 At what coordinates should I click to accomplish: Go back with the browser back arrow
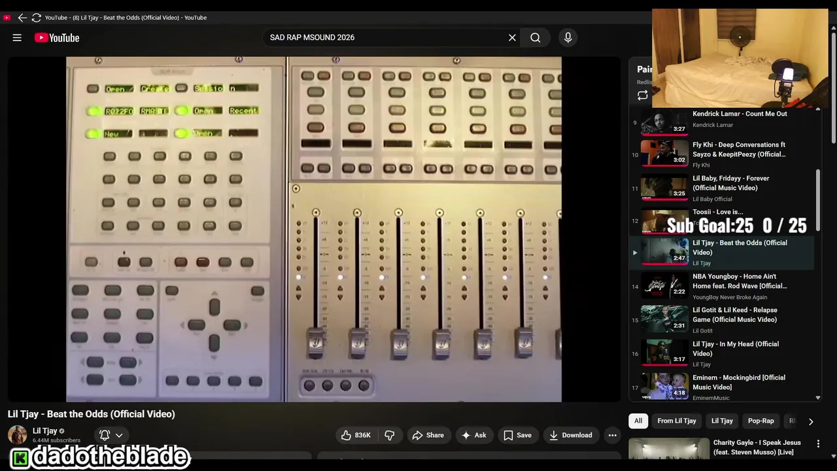22,18
